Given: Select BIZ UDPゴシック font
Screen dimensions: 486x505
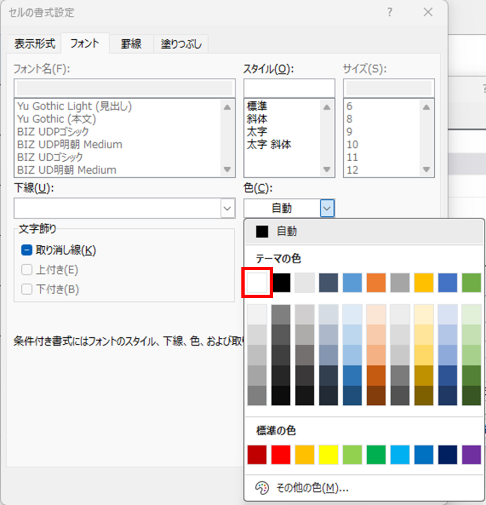Looking at the screenshot, I should click(53, 131).
